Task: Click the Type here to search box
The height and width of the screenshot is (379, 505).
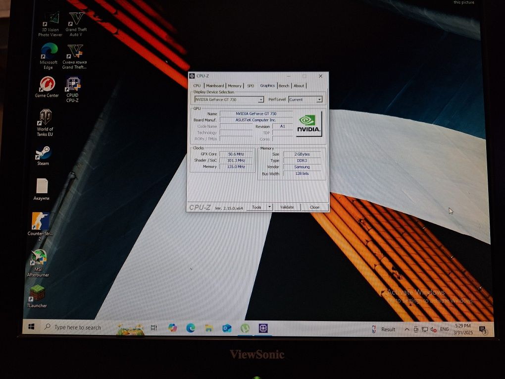Action: [77, 327]
